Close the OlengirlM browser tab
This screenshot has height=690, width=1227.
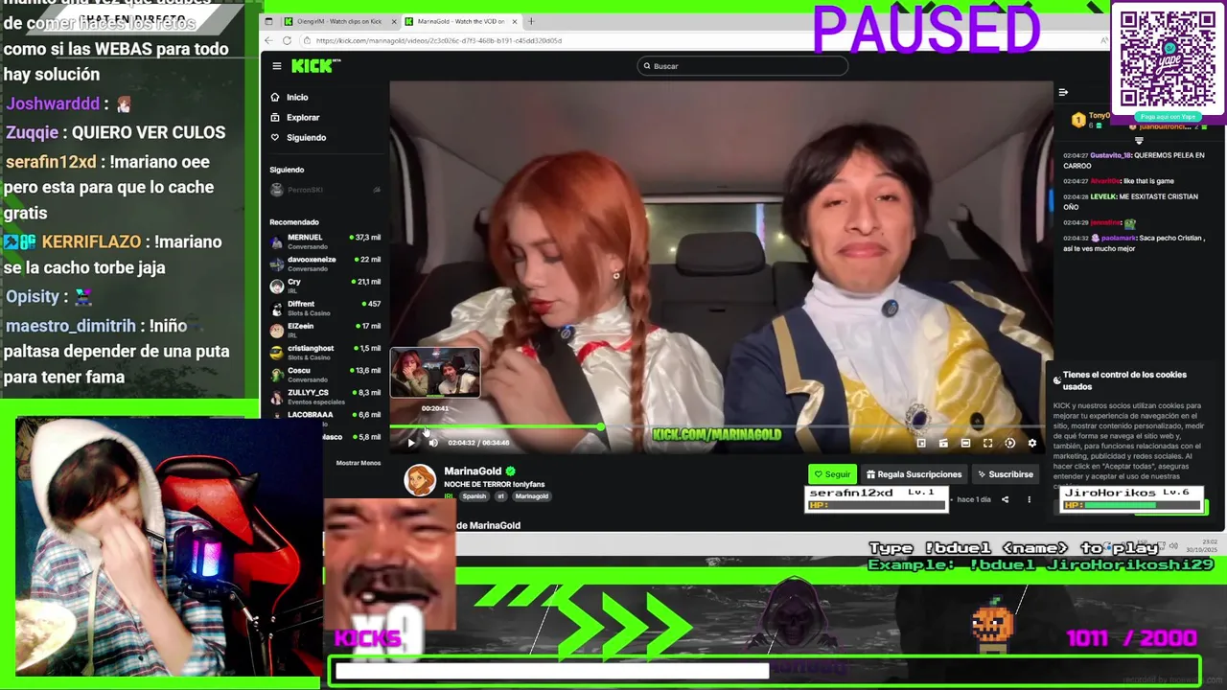click(x=392, y=21)
